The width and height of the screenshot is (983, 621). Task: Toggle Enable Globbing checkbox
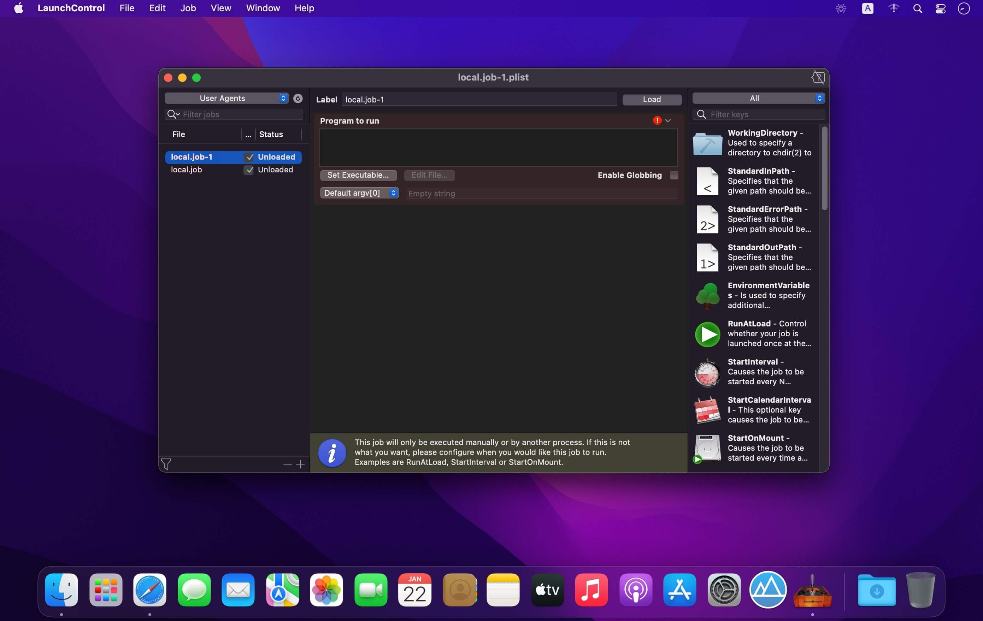point(674,176)
